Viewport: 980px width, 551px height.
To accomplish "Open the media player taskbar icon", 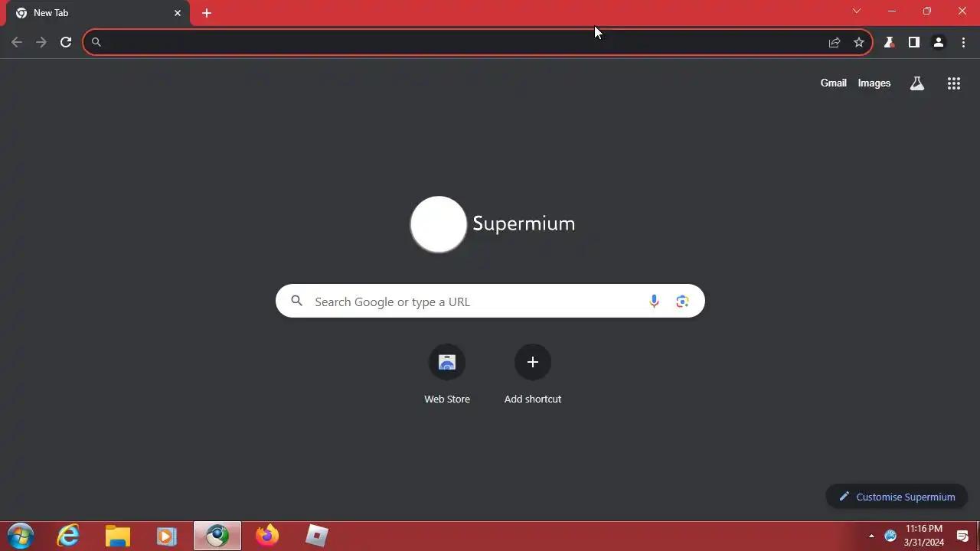I will click(167, 536).
